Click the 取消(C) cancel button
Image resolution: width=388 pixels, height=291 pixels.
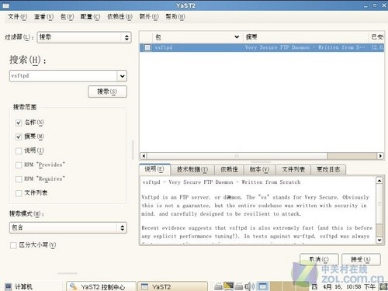pos(319,259)
